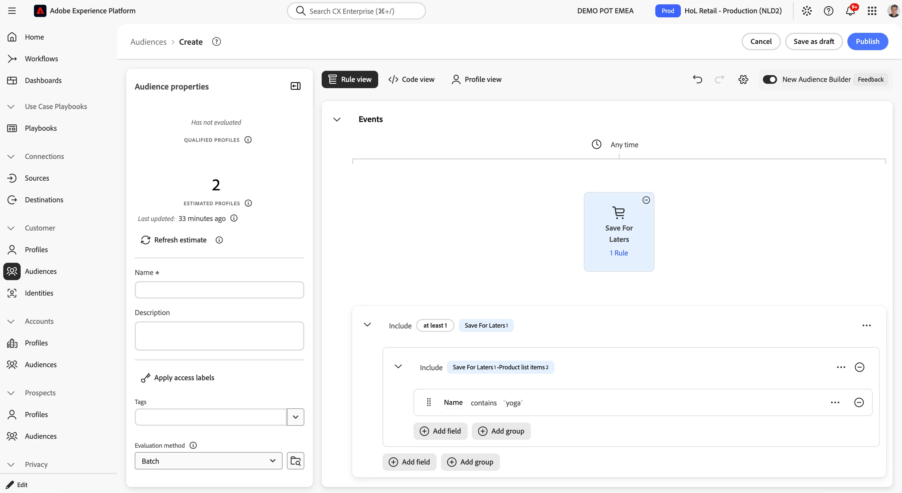Viewport: 902px width, 493px height.
Task: Click the Search CX Enterprise box
Action: point(356,11)
